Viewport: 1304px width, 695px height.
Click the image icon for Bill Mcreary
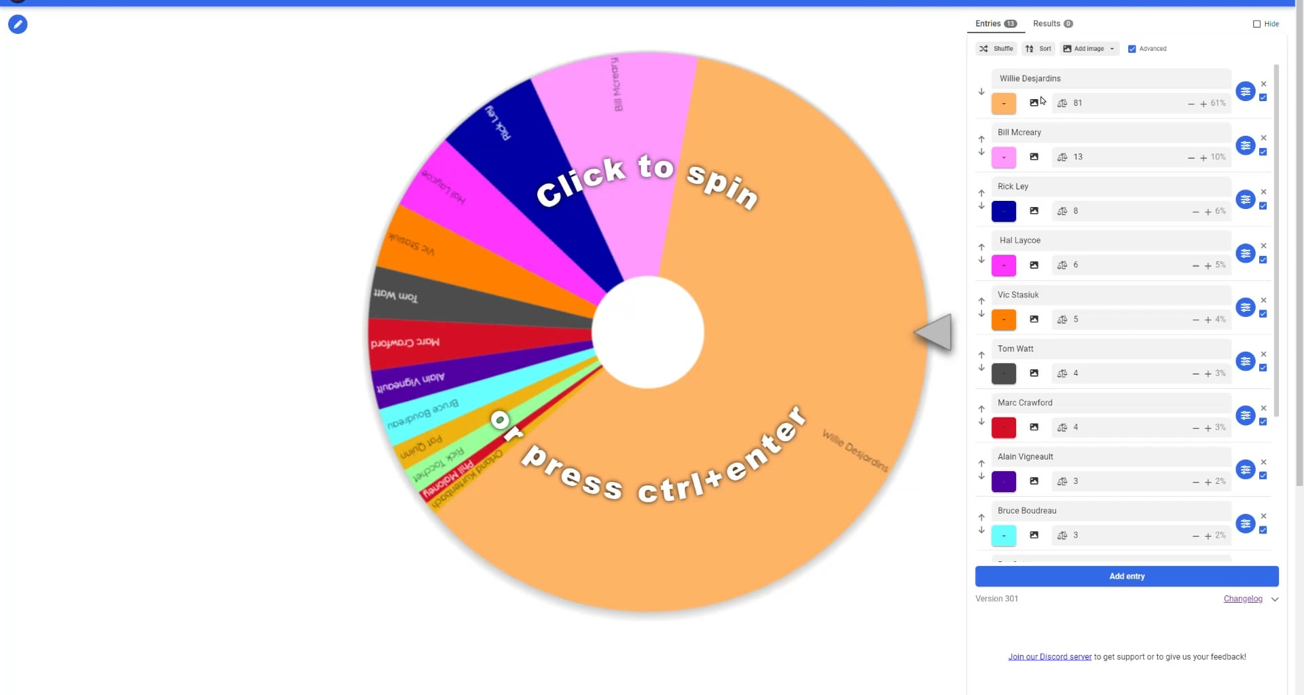1034,157
